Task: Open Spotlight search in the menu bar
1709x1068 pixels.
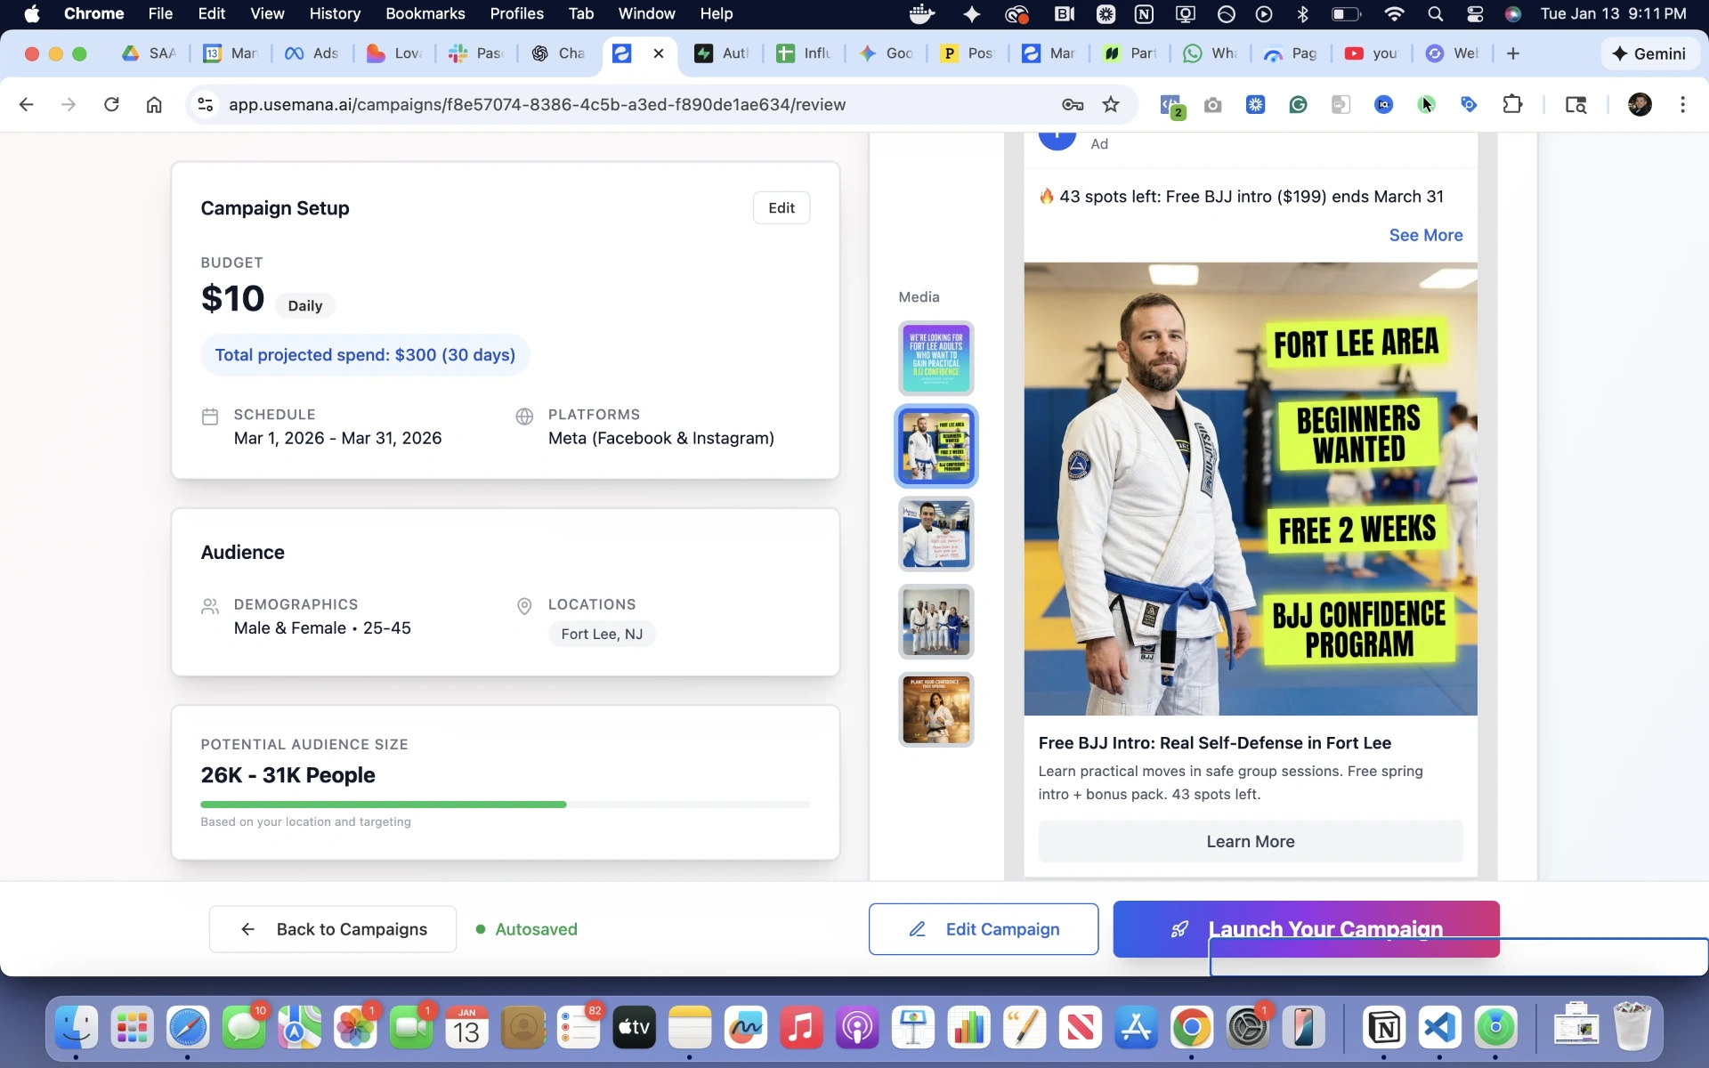Action: (x=1435, y=13)
